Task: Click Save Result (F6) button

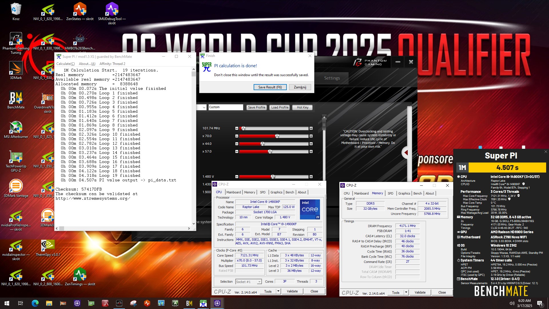Action: (270, 87)
